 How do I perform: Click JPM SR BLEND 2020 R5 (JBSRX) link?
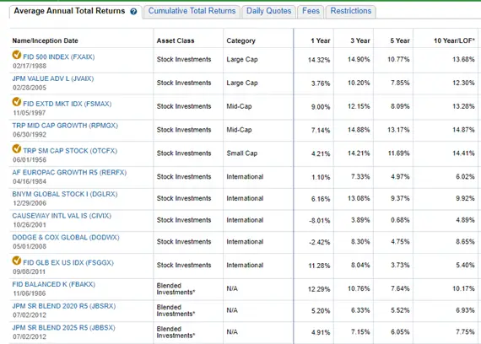(x=64, y=306)
